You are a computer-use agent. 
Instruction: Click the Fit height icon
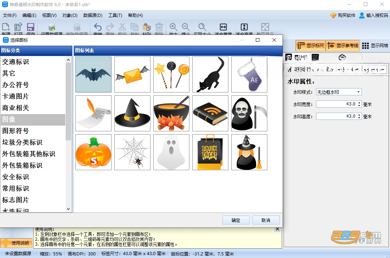coord(244,27)
